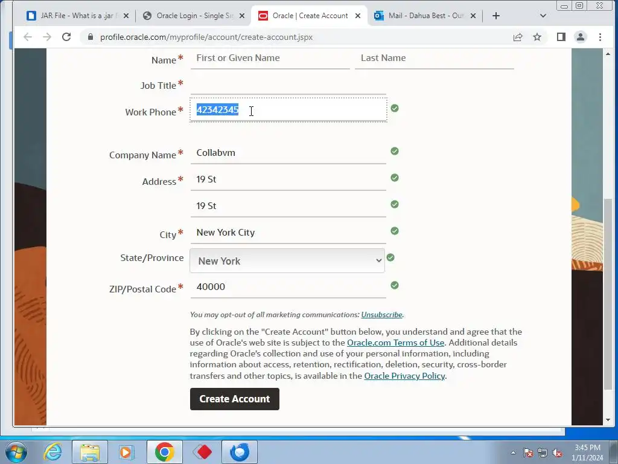
Task: Open the red diamond taskbar app
Action: click(202, 452)
